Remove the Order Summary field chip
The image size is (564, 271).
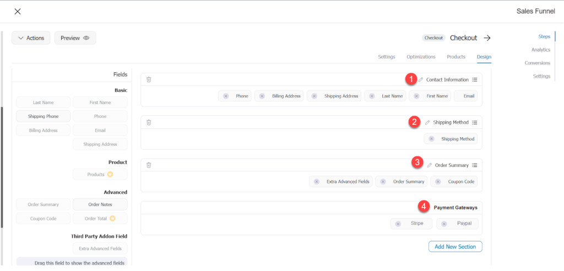point(383,182)
